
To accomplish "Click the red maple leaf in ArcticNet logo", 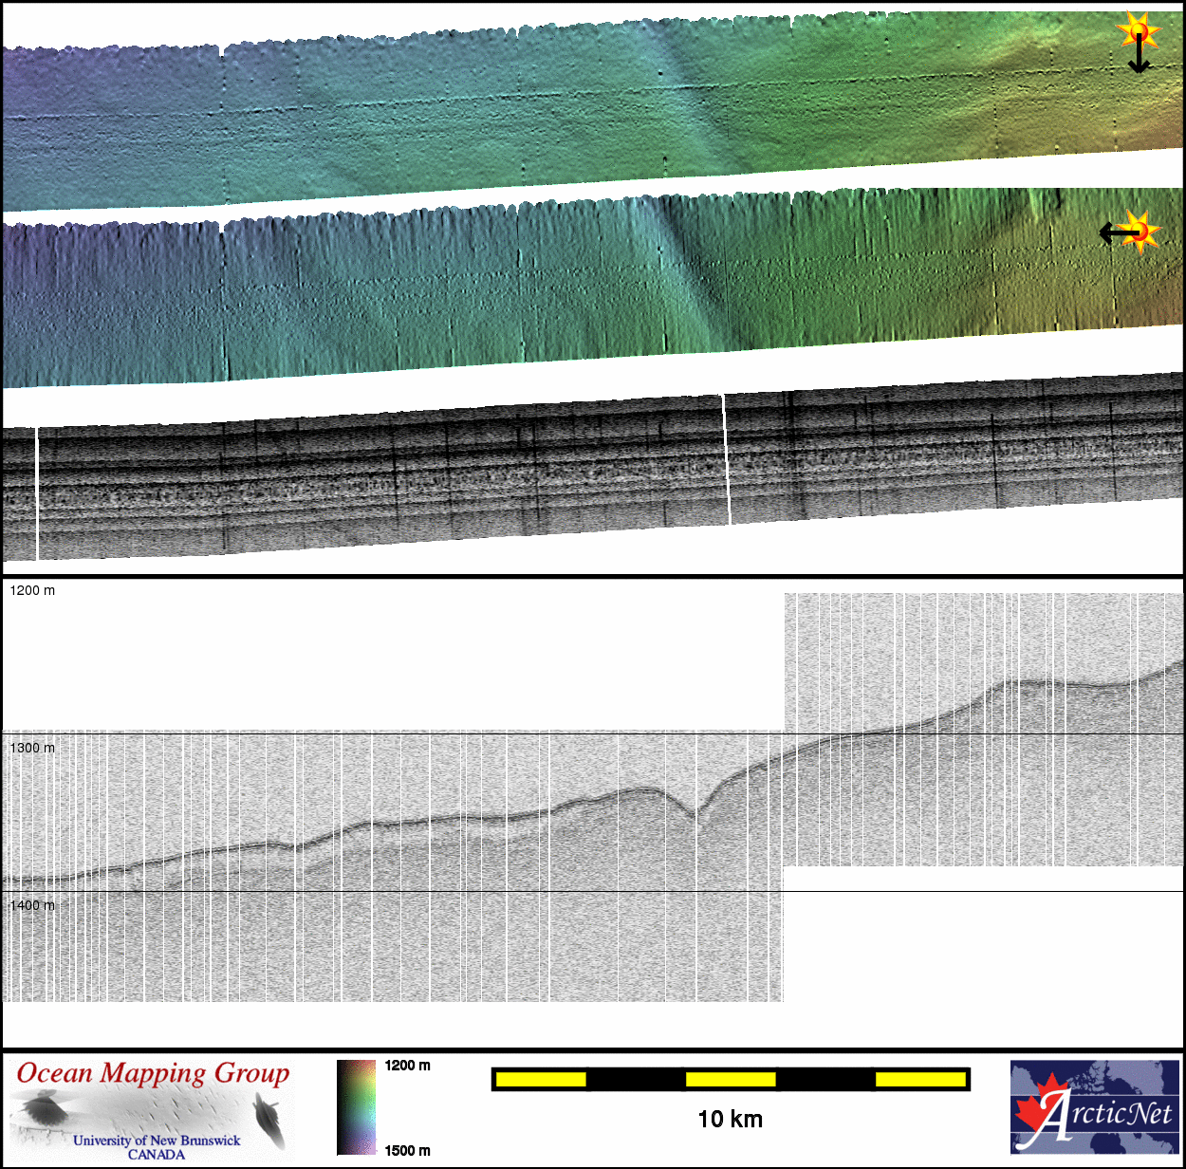I will (1038, 1110).
